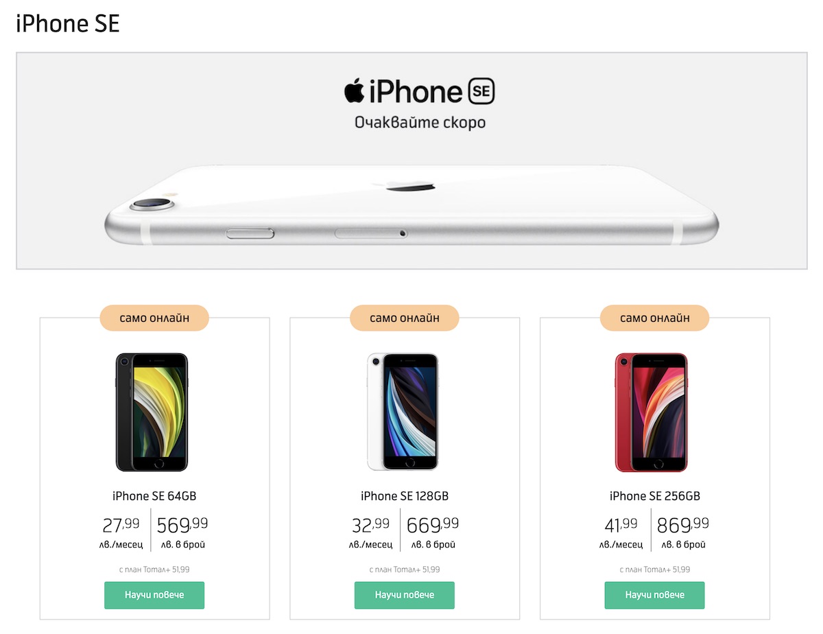Image resolution: width=823 pixels, height=634 pixels.
Task: Click the 'само онлайн' badge on 64GB card
Action: 154,318
